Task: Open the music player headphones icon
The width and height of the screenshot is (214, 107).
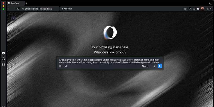Action: coord(3,64)
